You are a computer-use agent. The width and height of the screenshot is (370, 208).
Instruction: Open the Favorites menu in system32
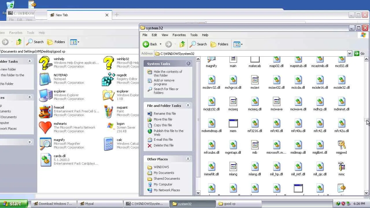tap(179, 35)
